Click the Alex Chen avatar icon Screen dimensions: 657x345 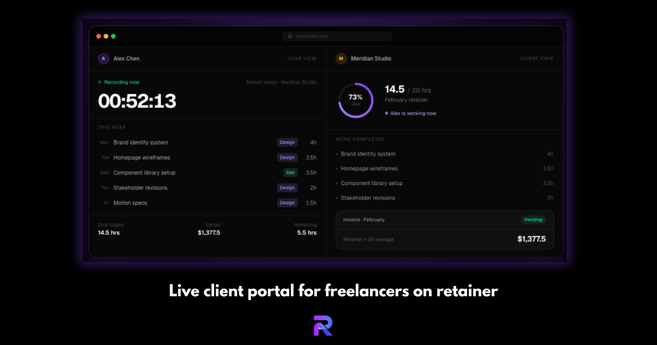tap(103, 58)
